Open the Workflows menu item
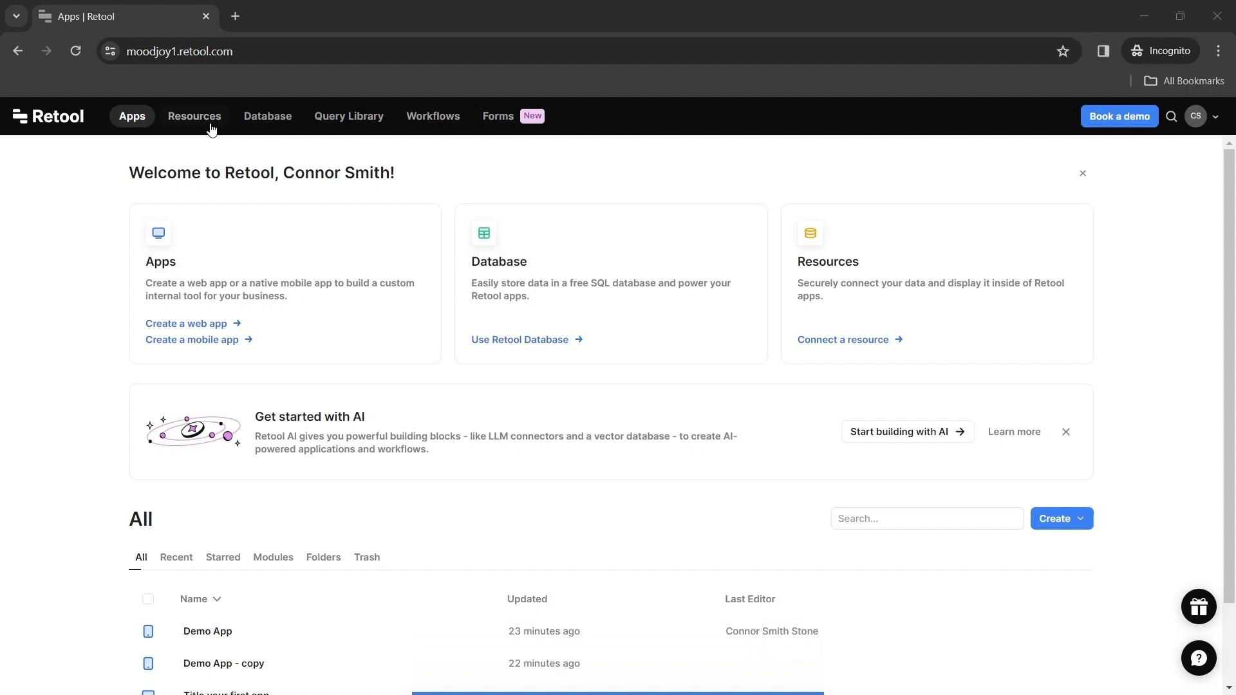 point(433,115)
